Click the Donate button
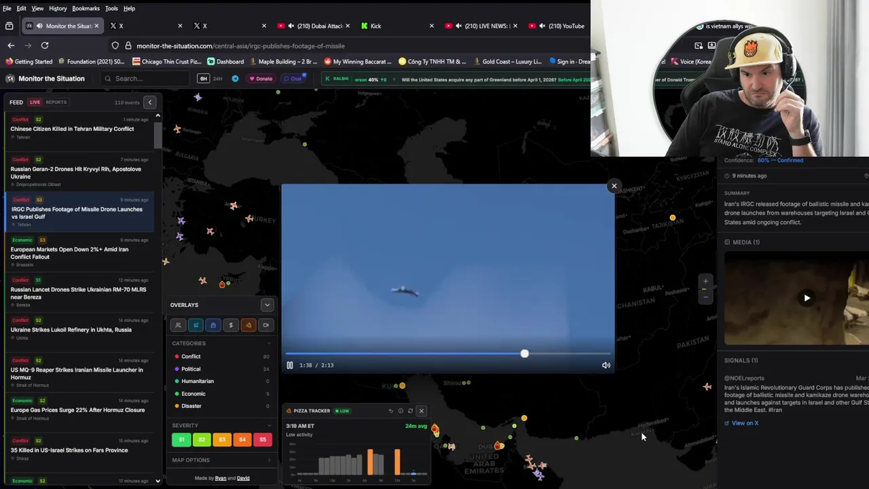The width and height of the screenshot is (869, 489). pyautogui.click(x=261, y=79)
